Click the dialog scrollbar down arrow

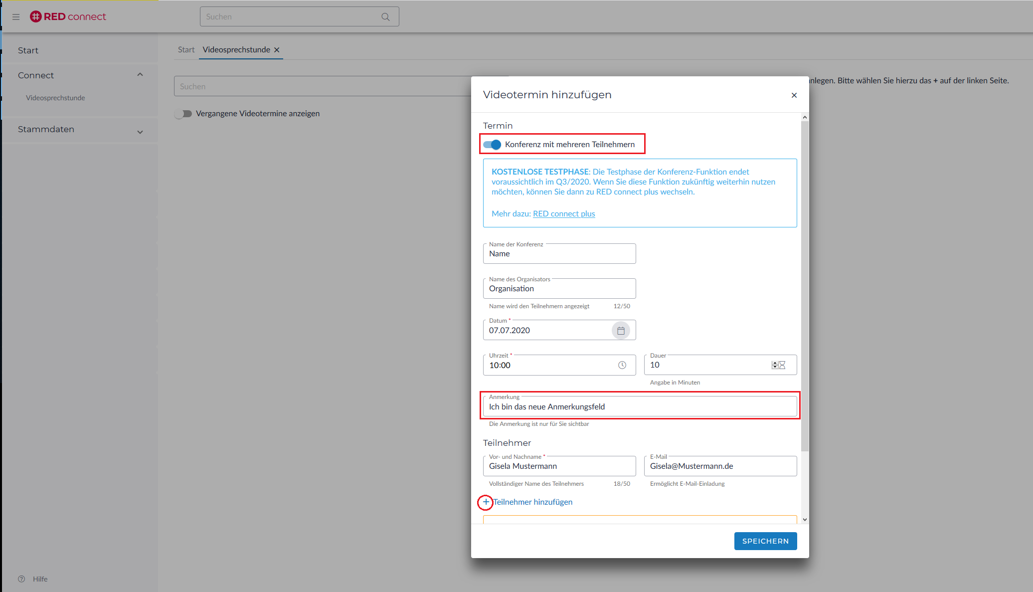pyautogui.click(x=805, y=520)
